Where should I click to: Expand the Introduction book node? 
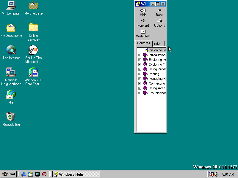(140, 55)
